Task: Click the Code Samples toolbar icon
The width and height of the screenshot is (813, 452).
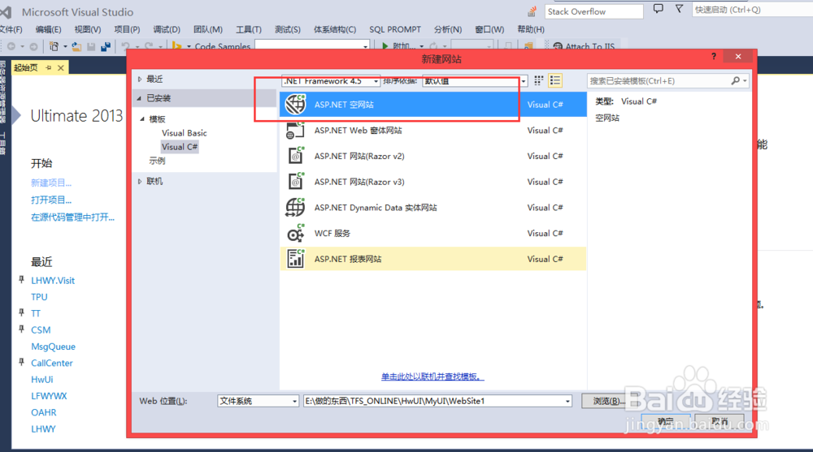Action: (176, 46)
